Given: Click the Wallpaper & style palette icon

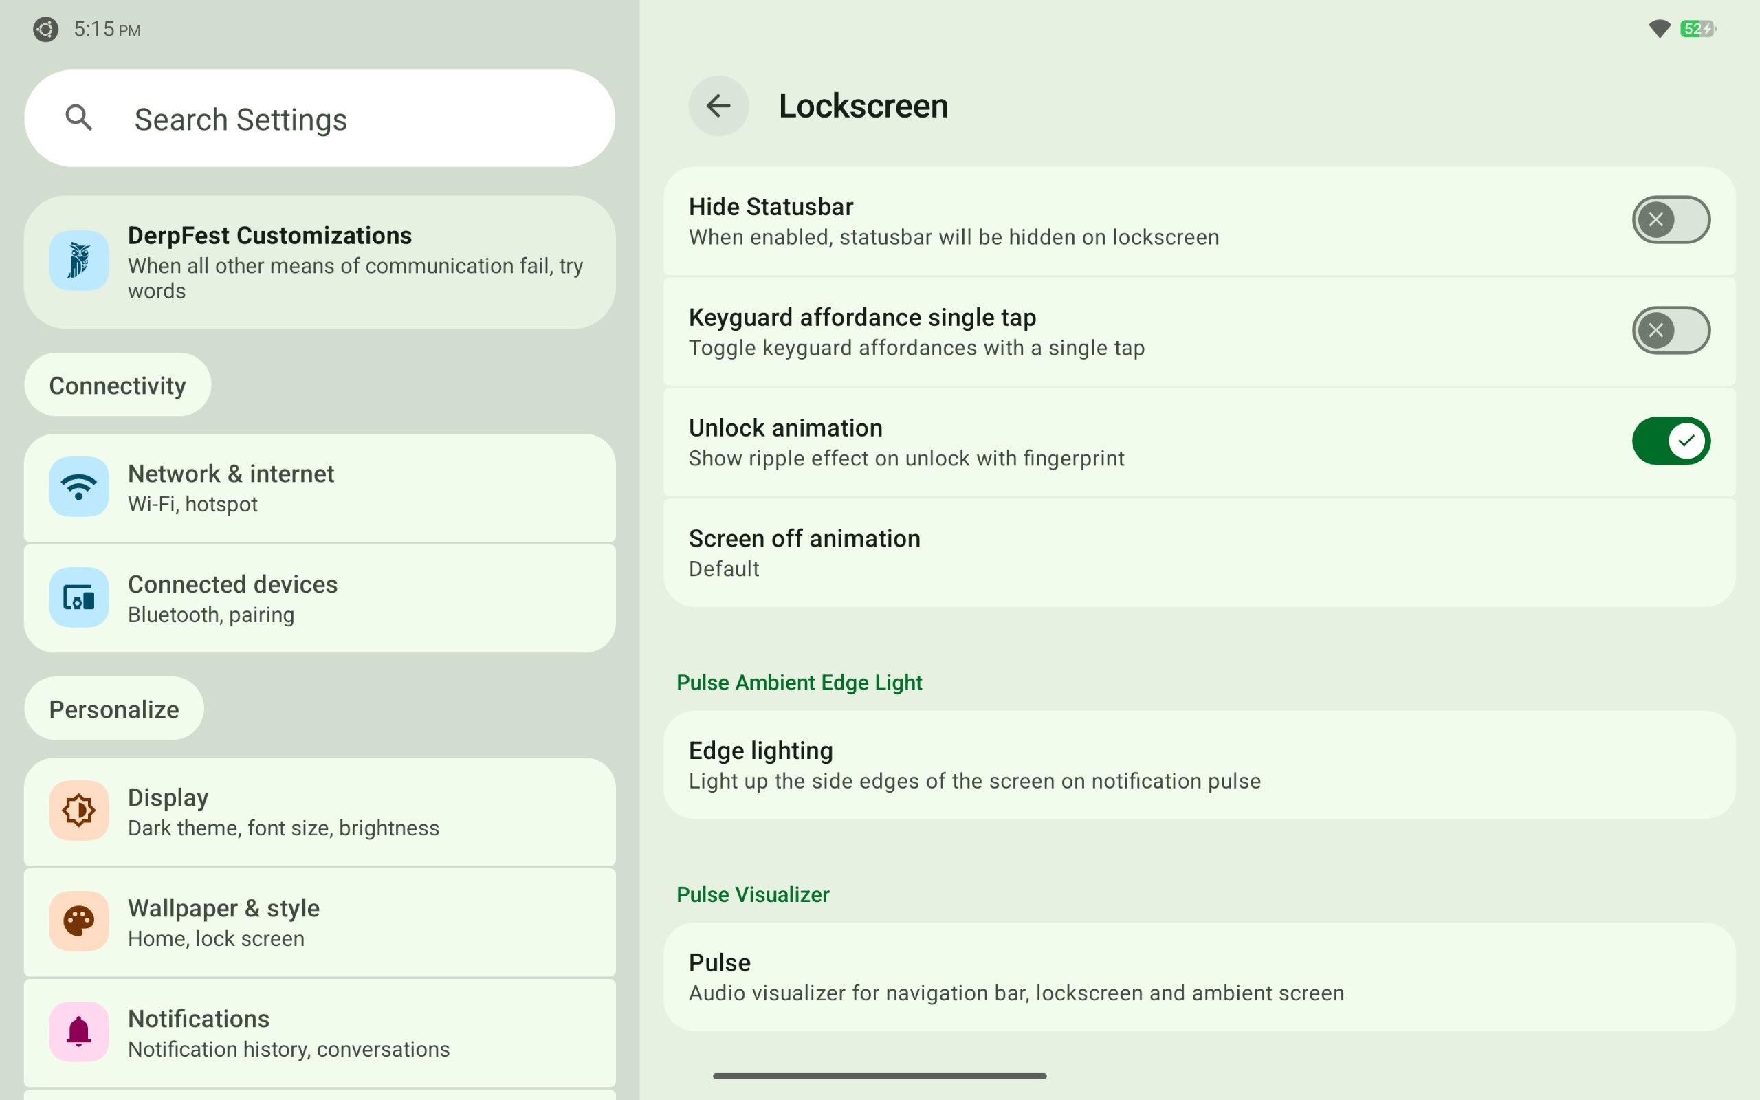Looking at the screenshot, I should pos(78,921).
